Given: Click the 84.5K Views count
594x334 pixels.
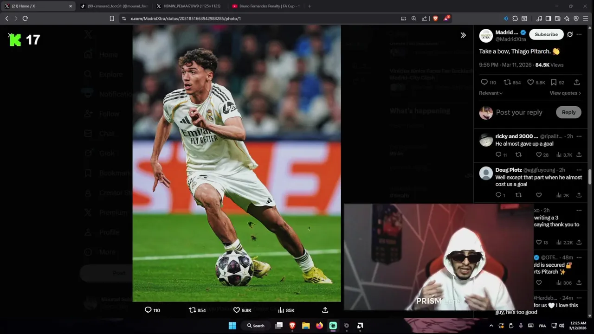Looking at the screenshot, I should 549,65.
